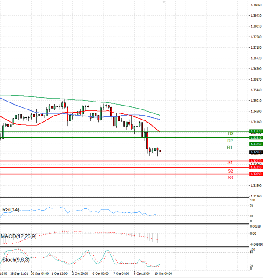Screen dimensions: 263x278
Task: Open the MACD(12,26,9) indicator label
Action: pos(19,236)
